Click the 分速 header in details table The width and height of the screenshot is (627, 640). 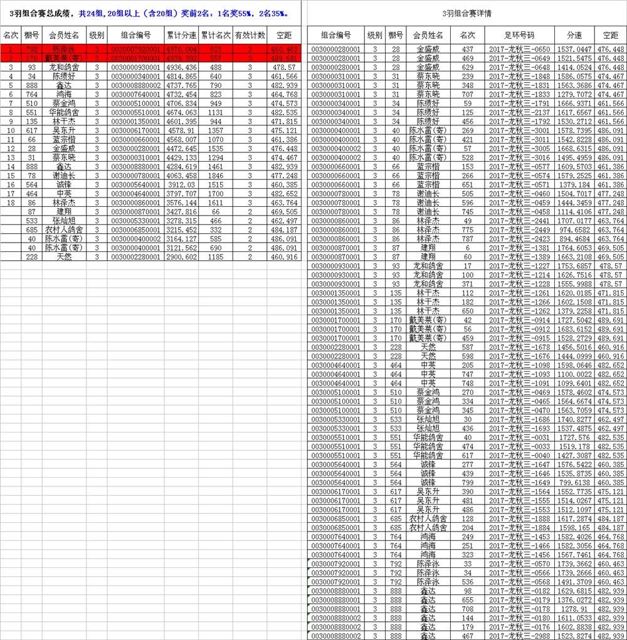(x=574, y=36)
